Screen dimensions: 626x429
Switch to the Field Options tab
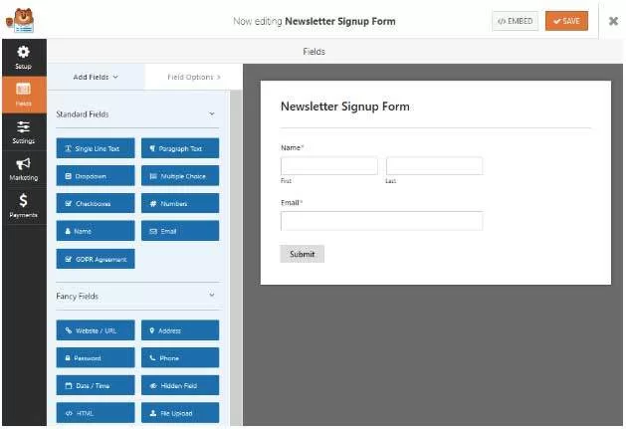194,77
